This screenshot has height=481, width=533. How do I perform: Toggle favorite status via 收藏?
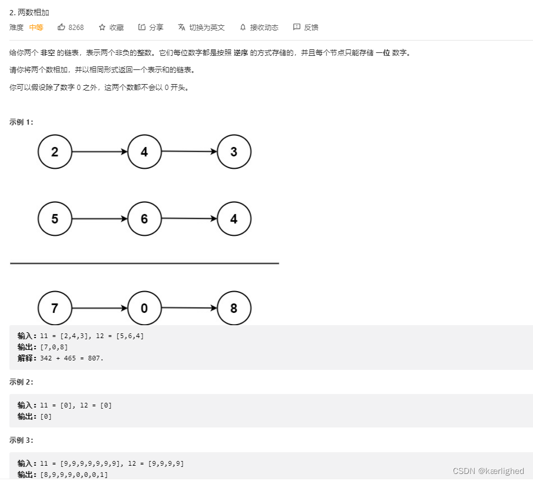coord(116,27)
